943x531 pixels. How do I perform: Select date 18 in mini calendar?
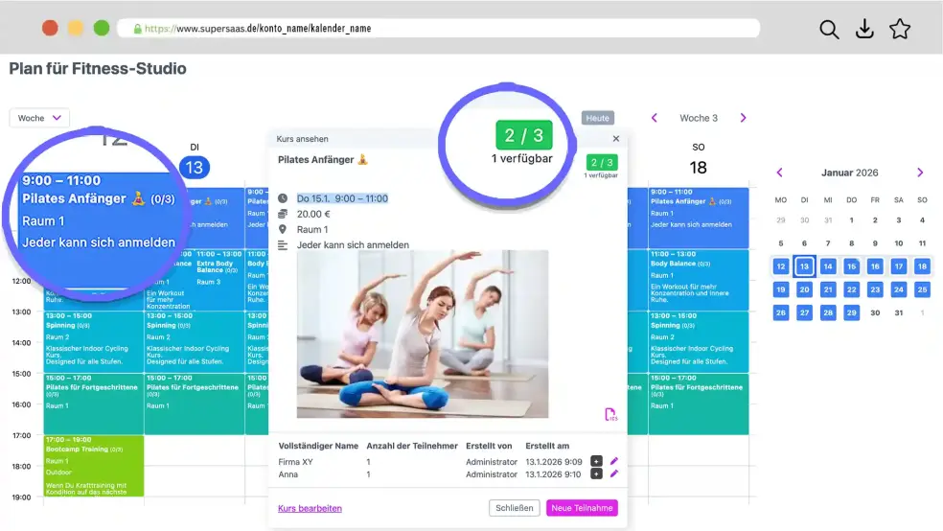click(922, 266)
